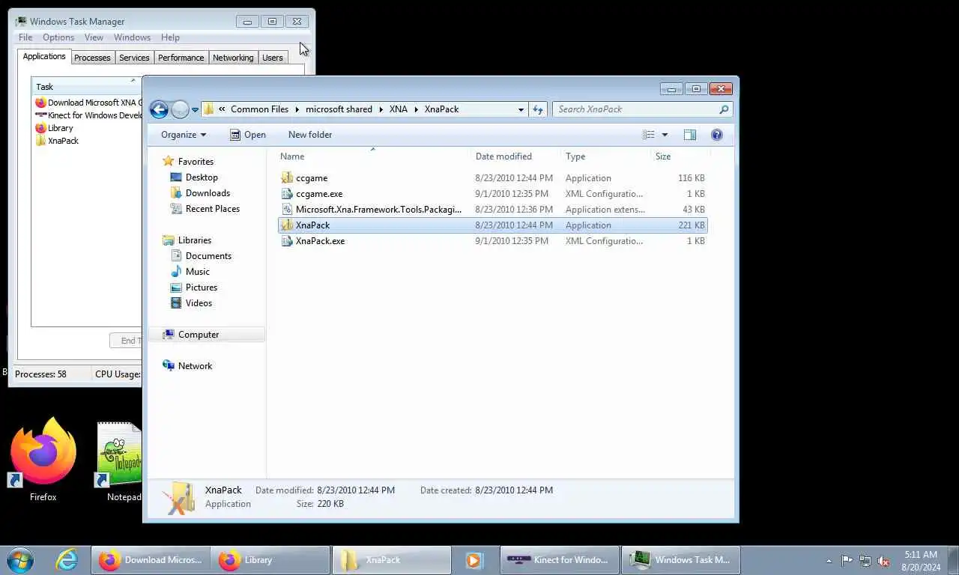Switch to the Networking tab
Image resolution: width=959 pixels, height=575 pixels.
coord(233,58)
